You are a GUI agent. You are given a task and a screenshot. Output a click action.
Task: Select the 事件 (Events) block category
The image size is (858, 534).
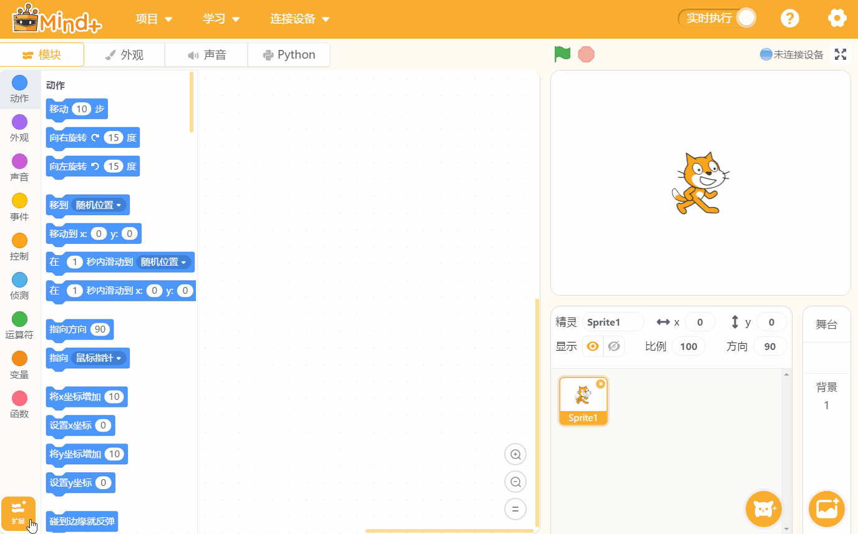click(x=19, y=207)
